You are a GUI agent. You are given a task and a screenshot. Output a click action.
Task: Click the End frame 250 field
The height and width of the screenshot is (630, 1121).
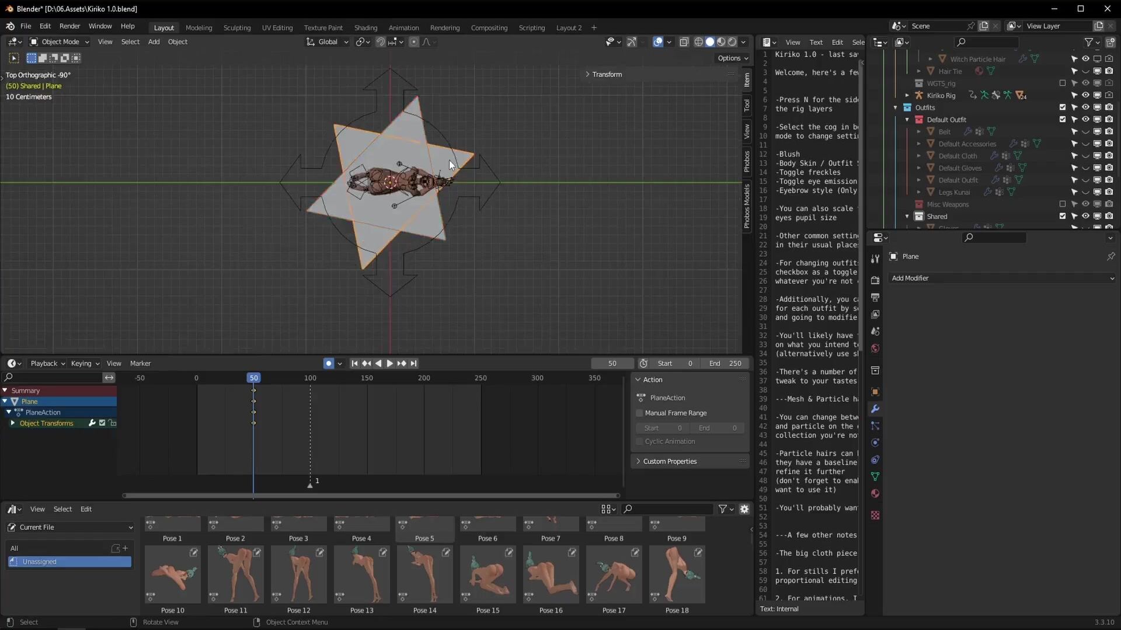(725, 363)
